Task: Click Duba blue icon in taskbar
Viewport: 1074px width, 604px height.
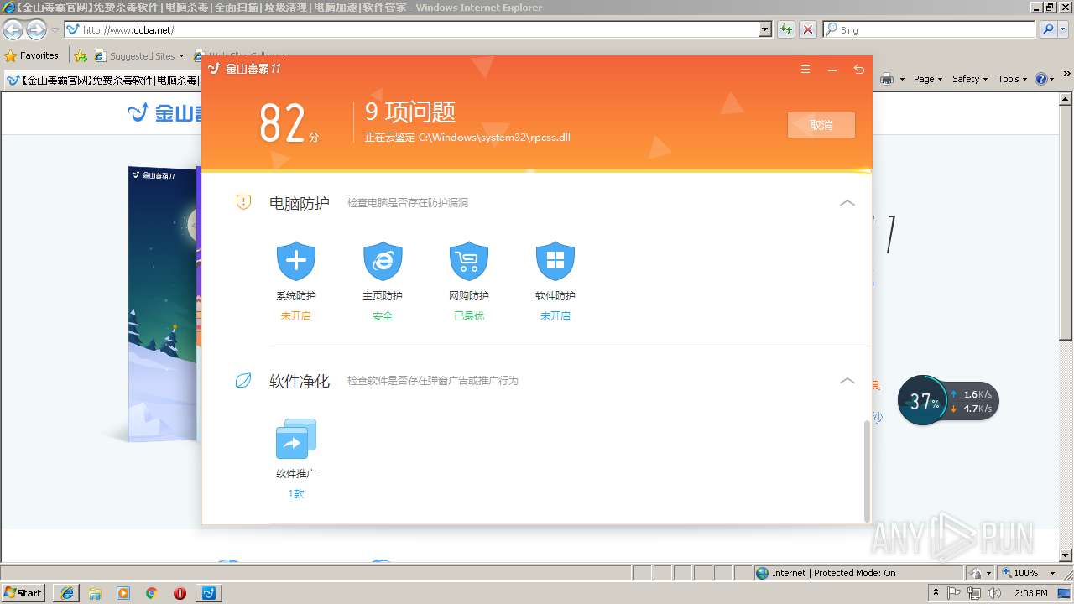Action: 209,593
